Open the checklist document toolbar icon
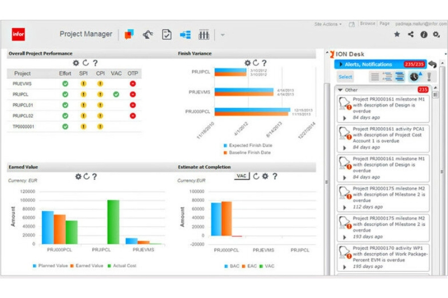448x298 pixels. 167,34
